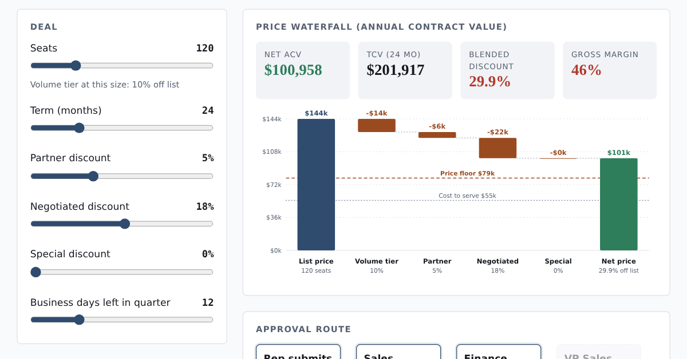Click the $72k y-axis label

pos(274,185)
